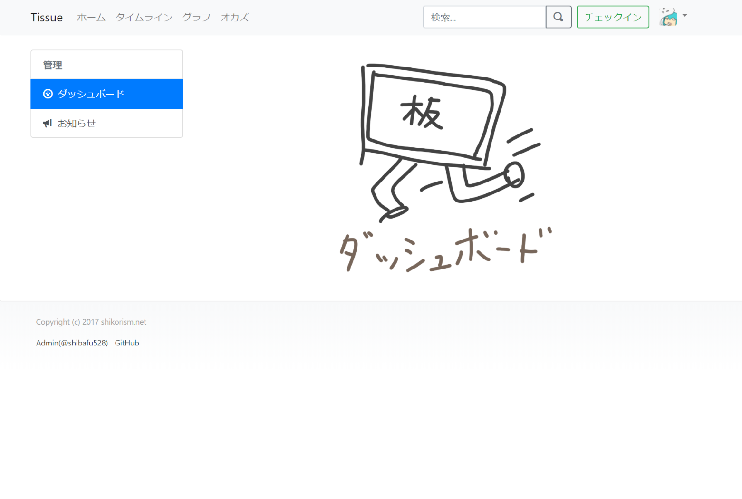Click the 管理 sidebar header
Screen dimensions: 742x499
(53, 65)
